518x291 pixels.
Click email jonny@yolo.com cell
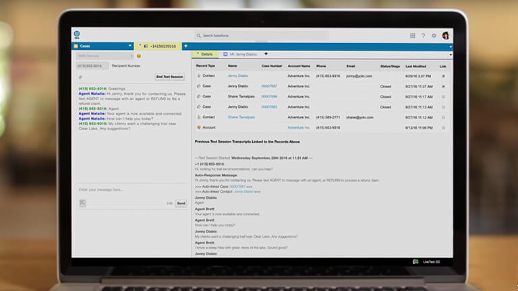click(359, 76)
